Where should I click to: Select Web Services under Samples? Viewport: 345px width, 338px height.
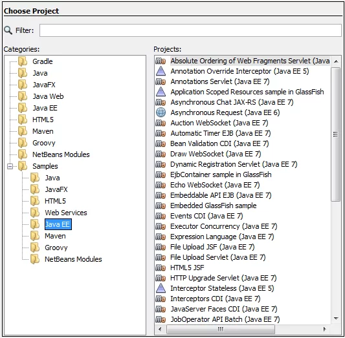coord(66,213)
